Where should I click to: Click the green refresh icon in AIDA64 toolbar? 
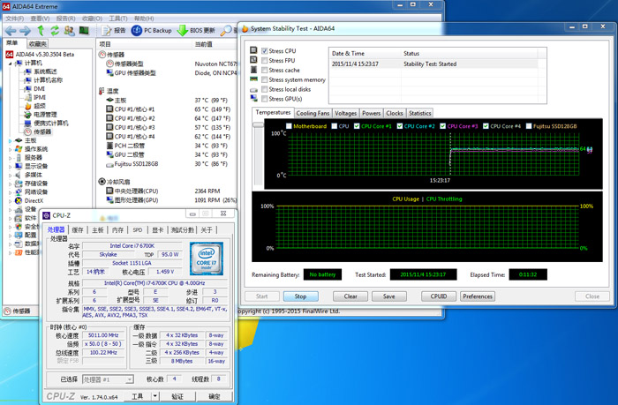55,30
